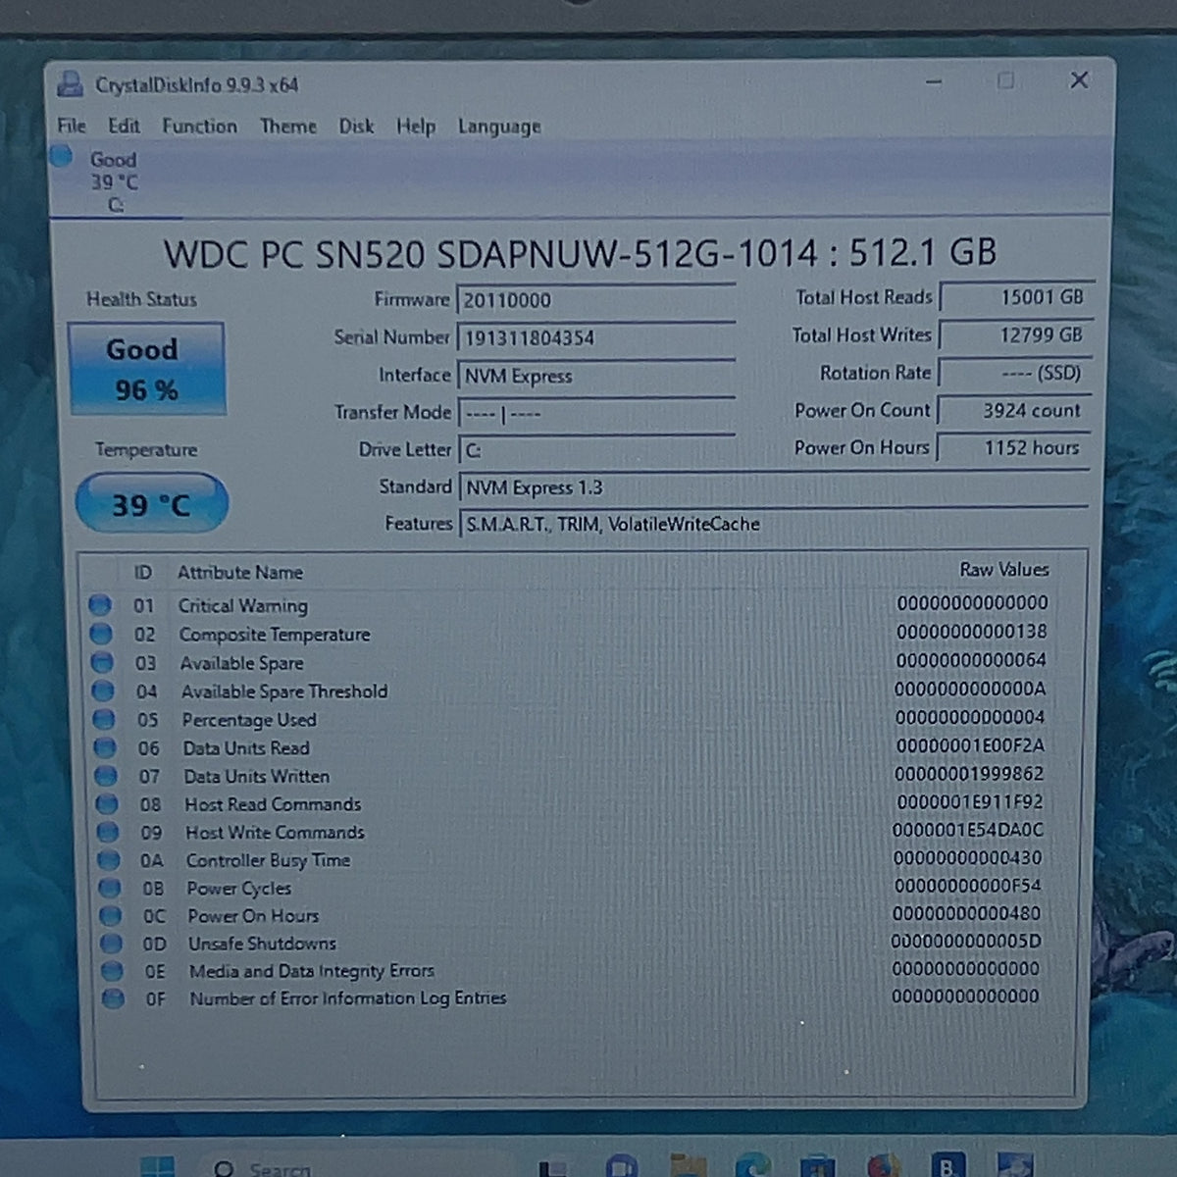Click the Power Cycles status icon

pyautogui.click(x=110, y=888)
